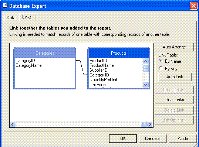
Task: Select ProductID in the Products table
Action: click(x=98, y=61)
